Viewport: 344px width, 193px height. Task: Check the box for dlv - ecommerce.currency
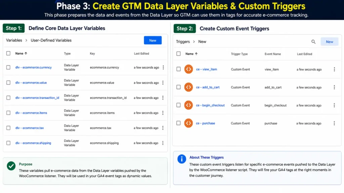[8, 67]
